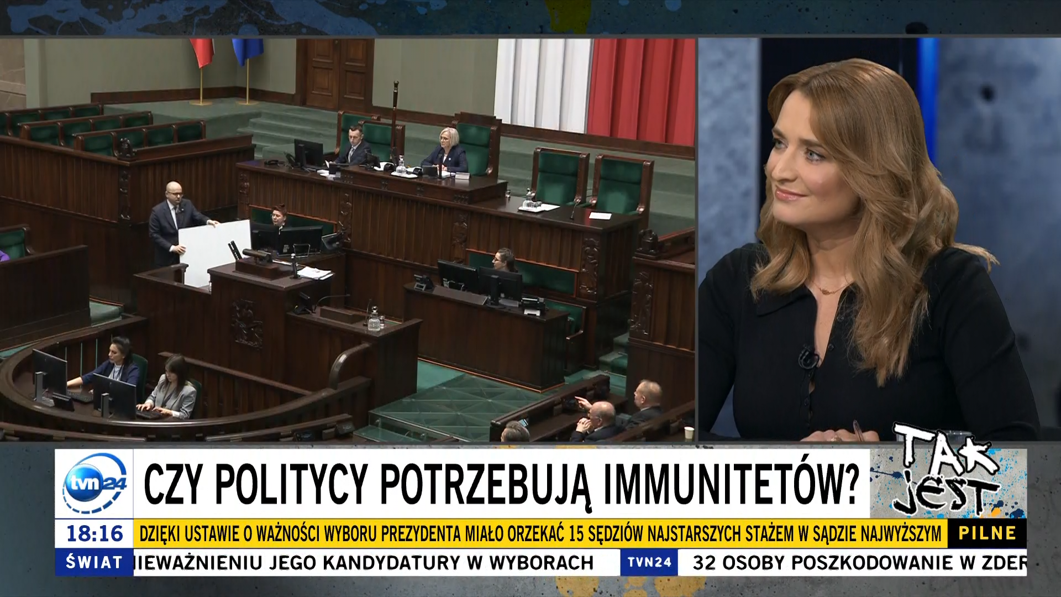Click the yellow 'PILNE' label
This screenshot has height=597, width=1061.
987,533
